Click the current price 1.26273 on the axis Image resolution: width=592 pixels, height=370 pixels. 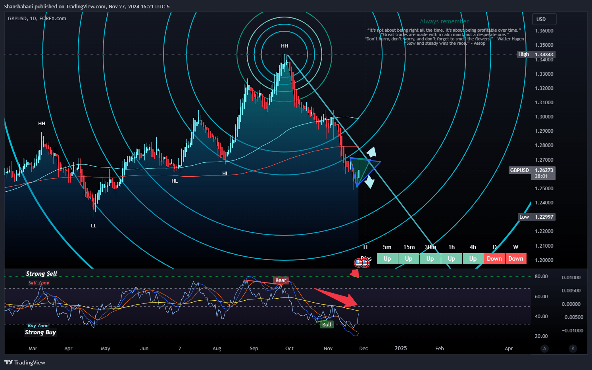coord(544,170)
